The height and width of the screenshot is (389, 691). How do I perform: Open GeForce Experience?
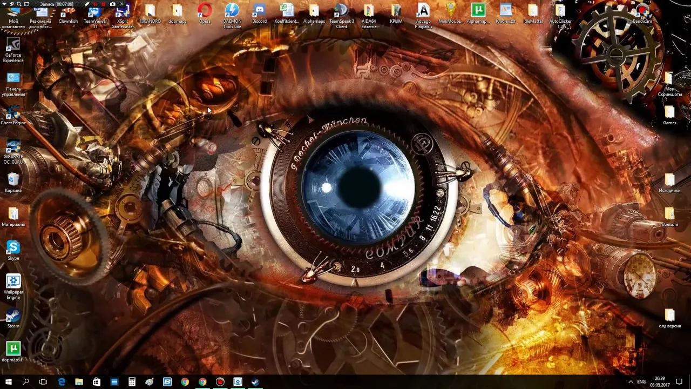pyautogui.click(x=13, y=50)
